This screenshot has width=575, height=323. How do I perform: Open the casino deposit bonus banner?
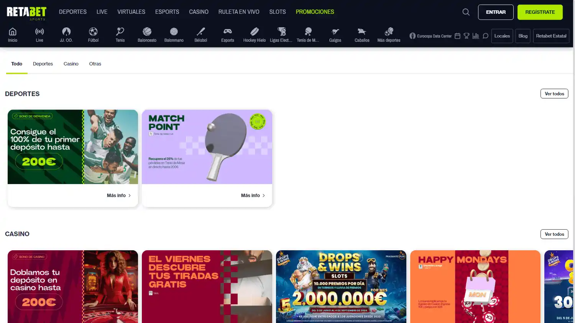73,287
